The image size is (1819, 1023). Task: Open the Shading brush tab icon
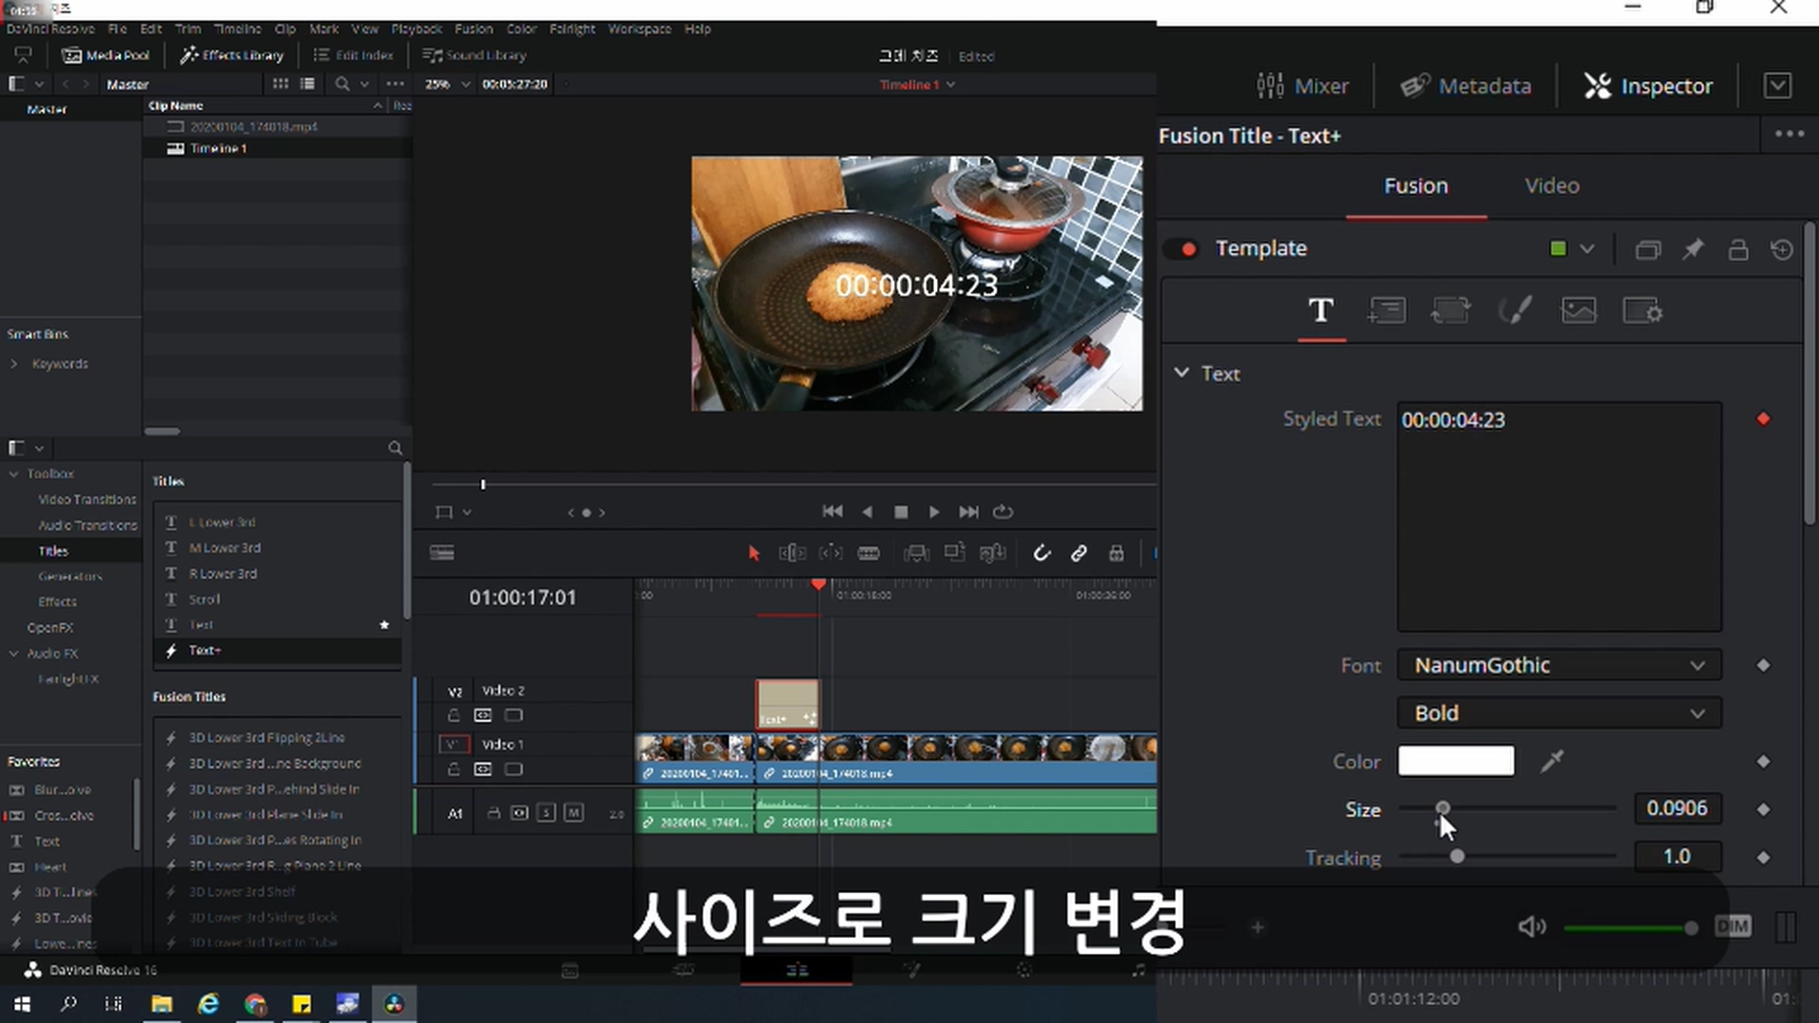[1514, 311]
